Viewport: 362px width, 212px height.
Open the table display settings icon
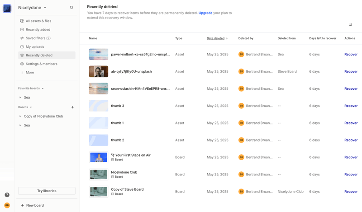(x=350, y=25)
